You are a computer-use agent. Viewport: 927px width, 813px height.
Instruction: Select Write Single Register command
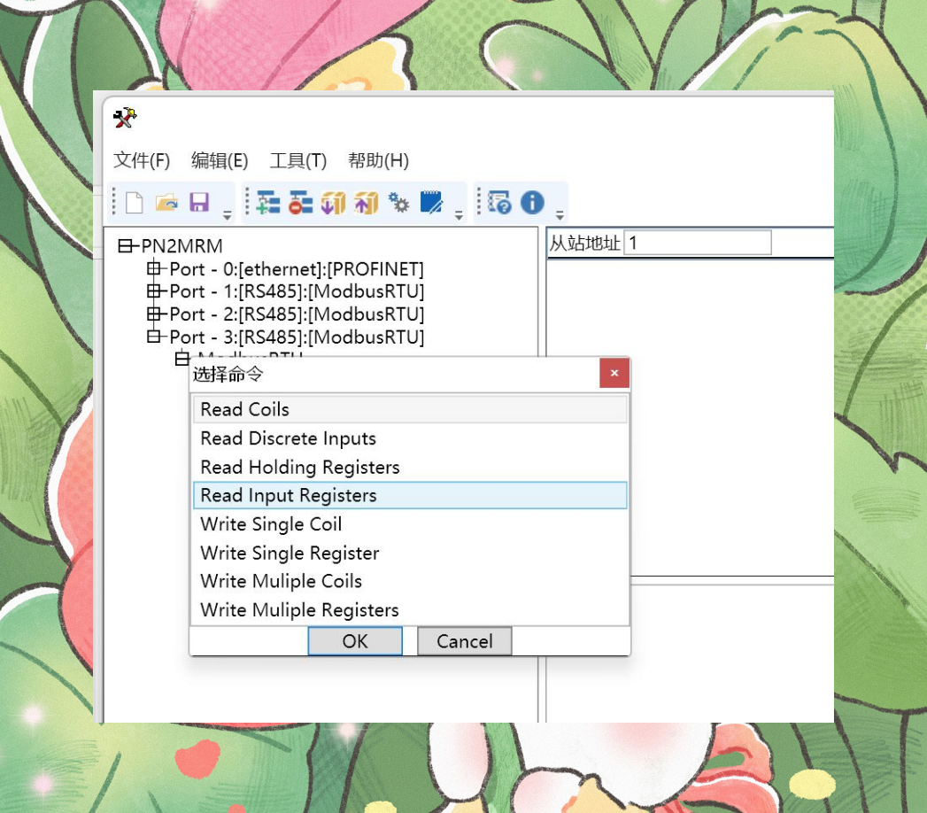(410, 553)
